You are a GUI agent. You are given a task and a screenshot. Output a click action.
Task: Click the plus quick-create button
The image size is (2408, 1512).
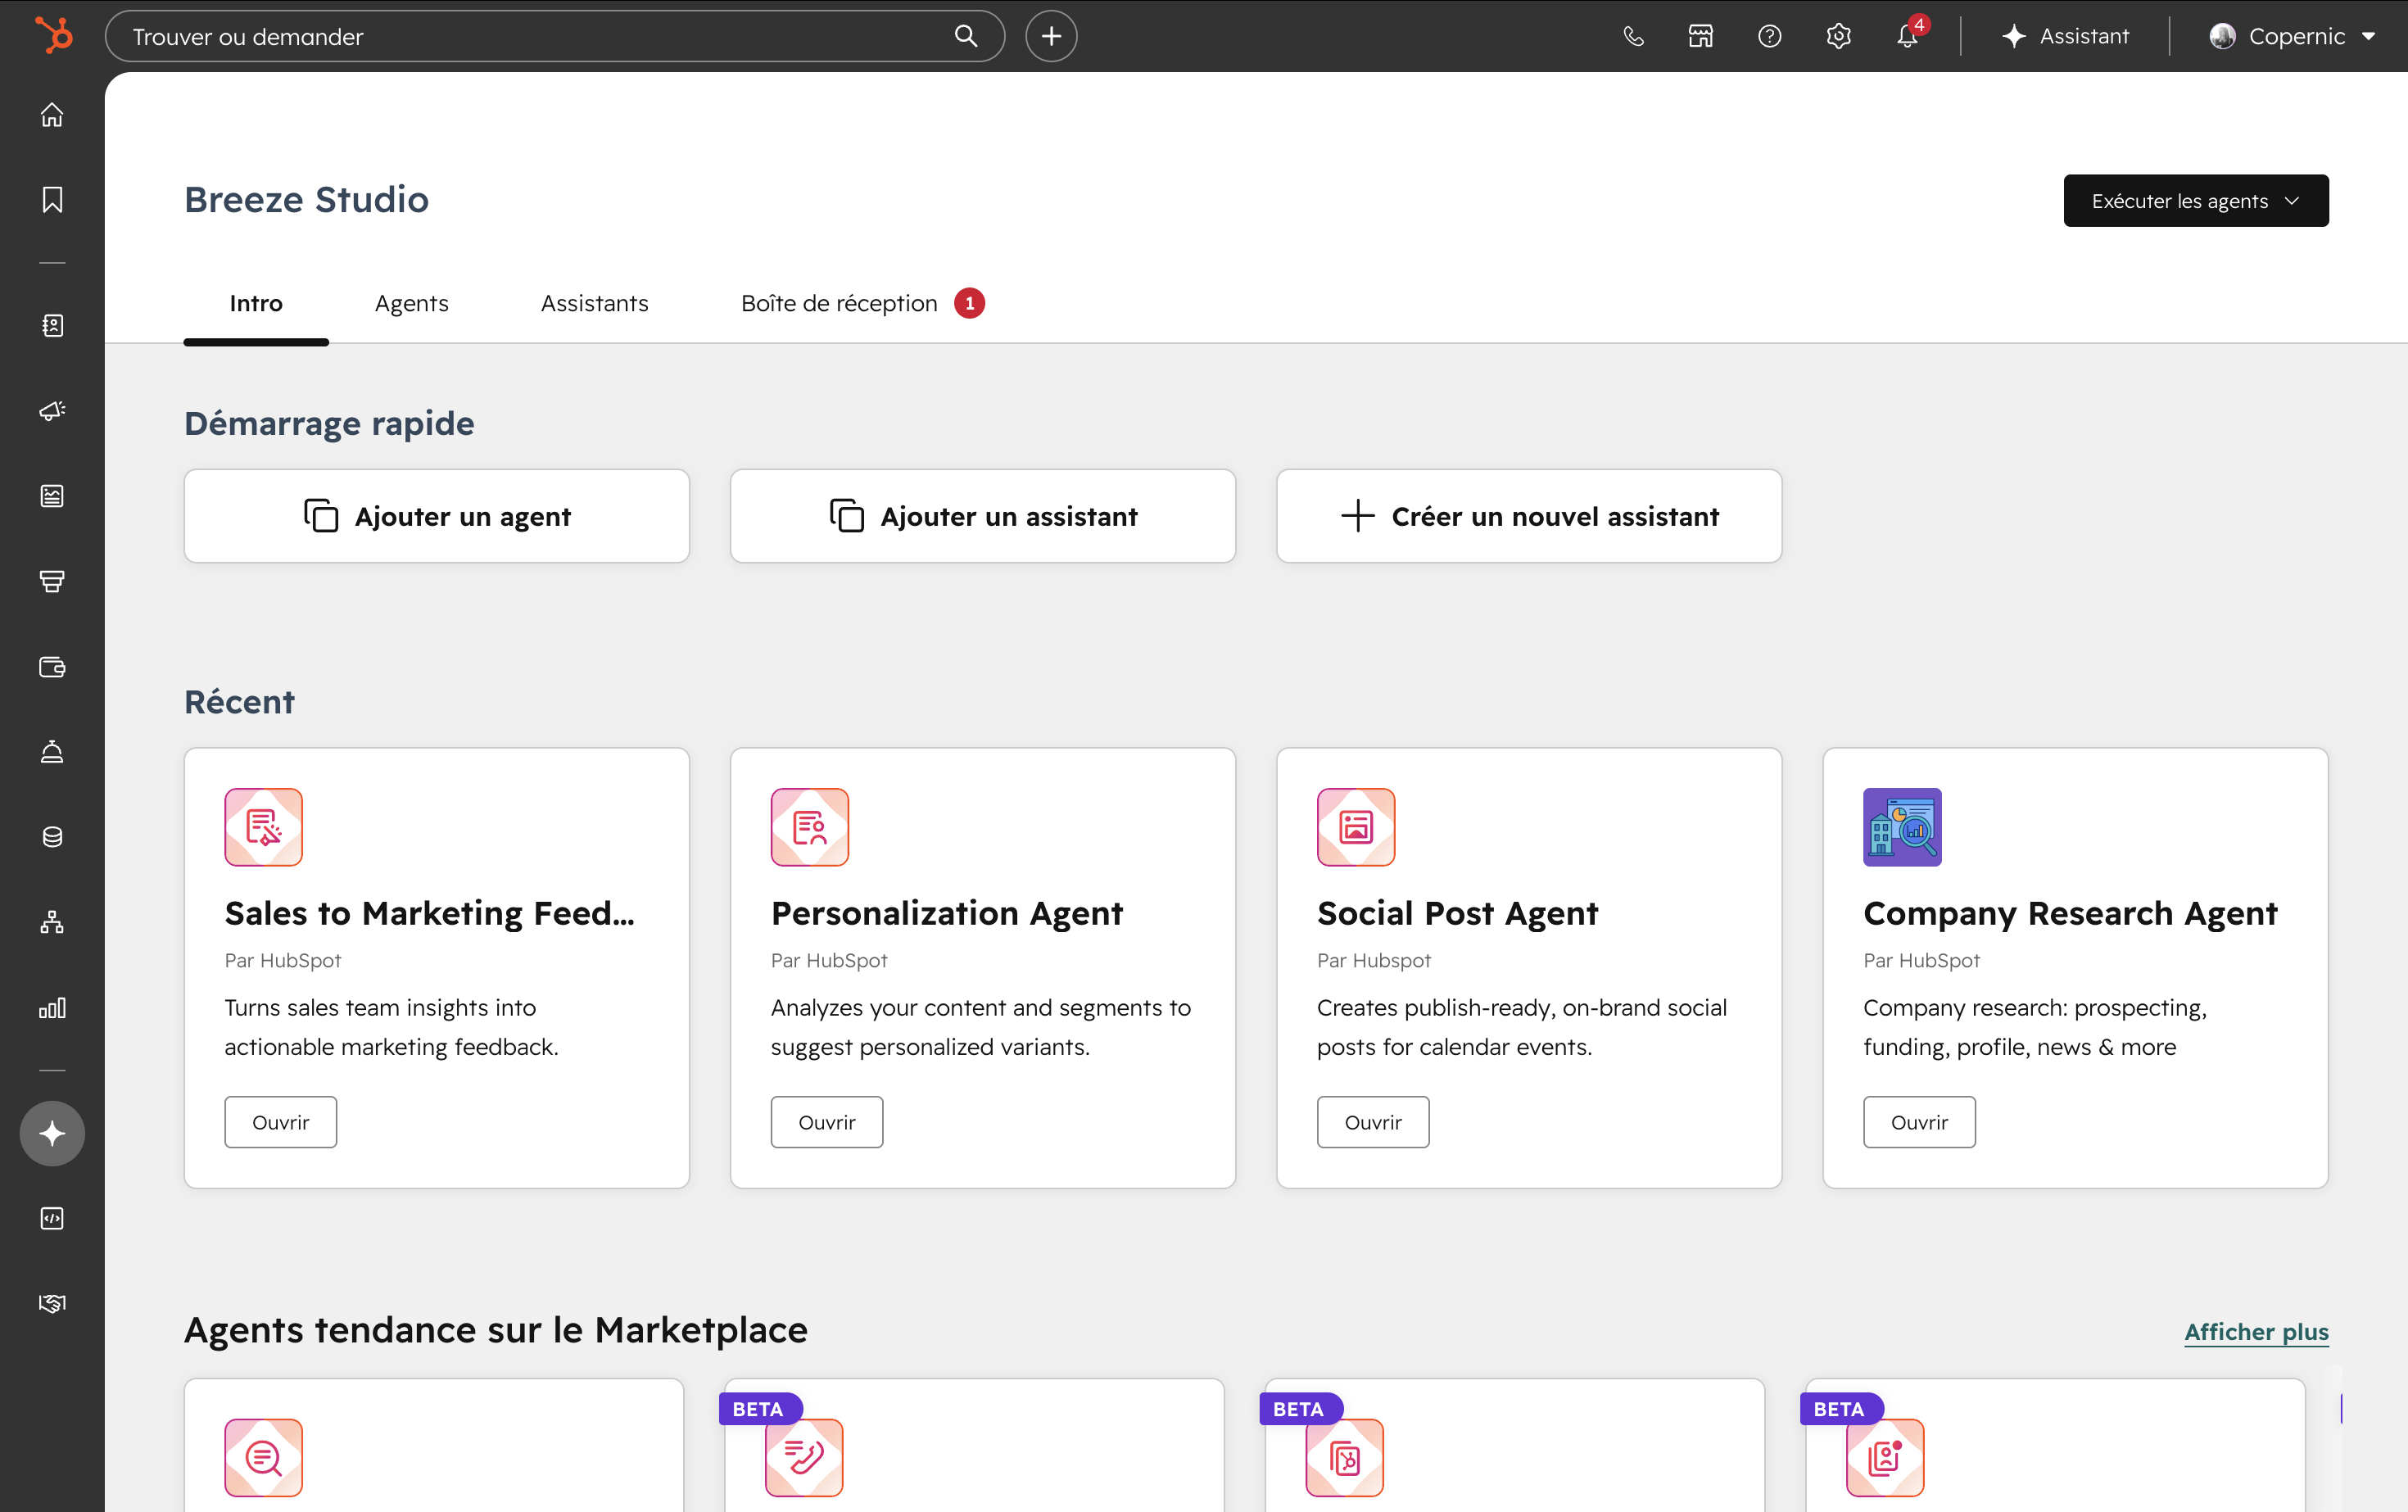click(1051, 36)
